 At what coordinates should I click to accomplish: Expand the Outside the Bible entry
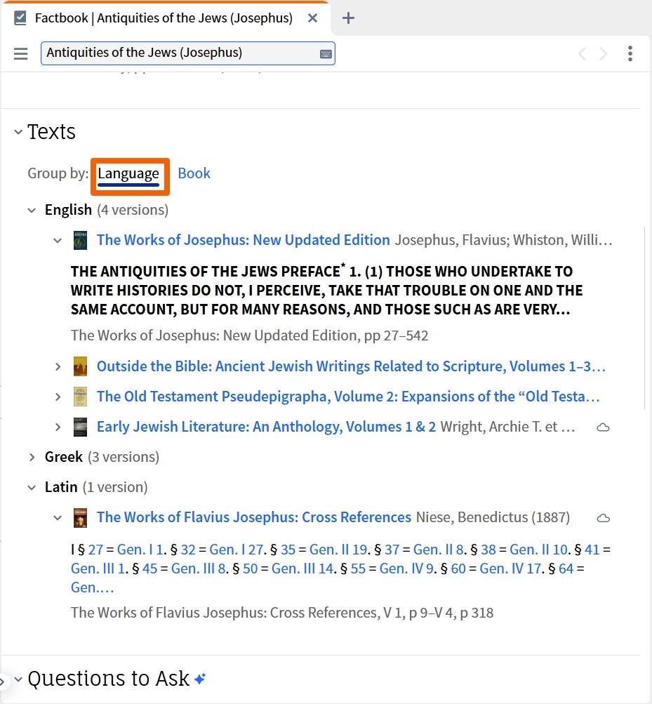tap(58, 366)
